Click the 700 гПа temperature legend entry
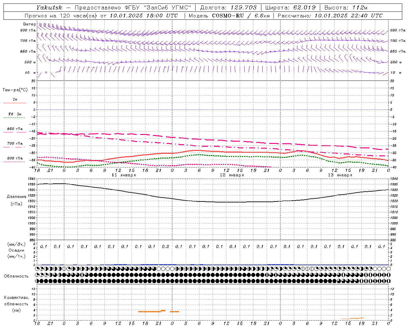Viewport: 407px width, 326px height. (x=14, y=145)
